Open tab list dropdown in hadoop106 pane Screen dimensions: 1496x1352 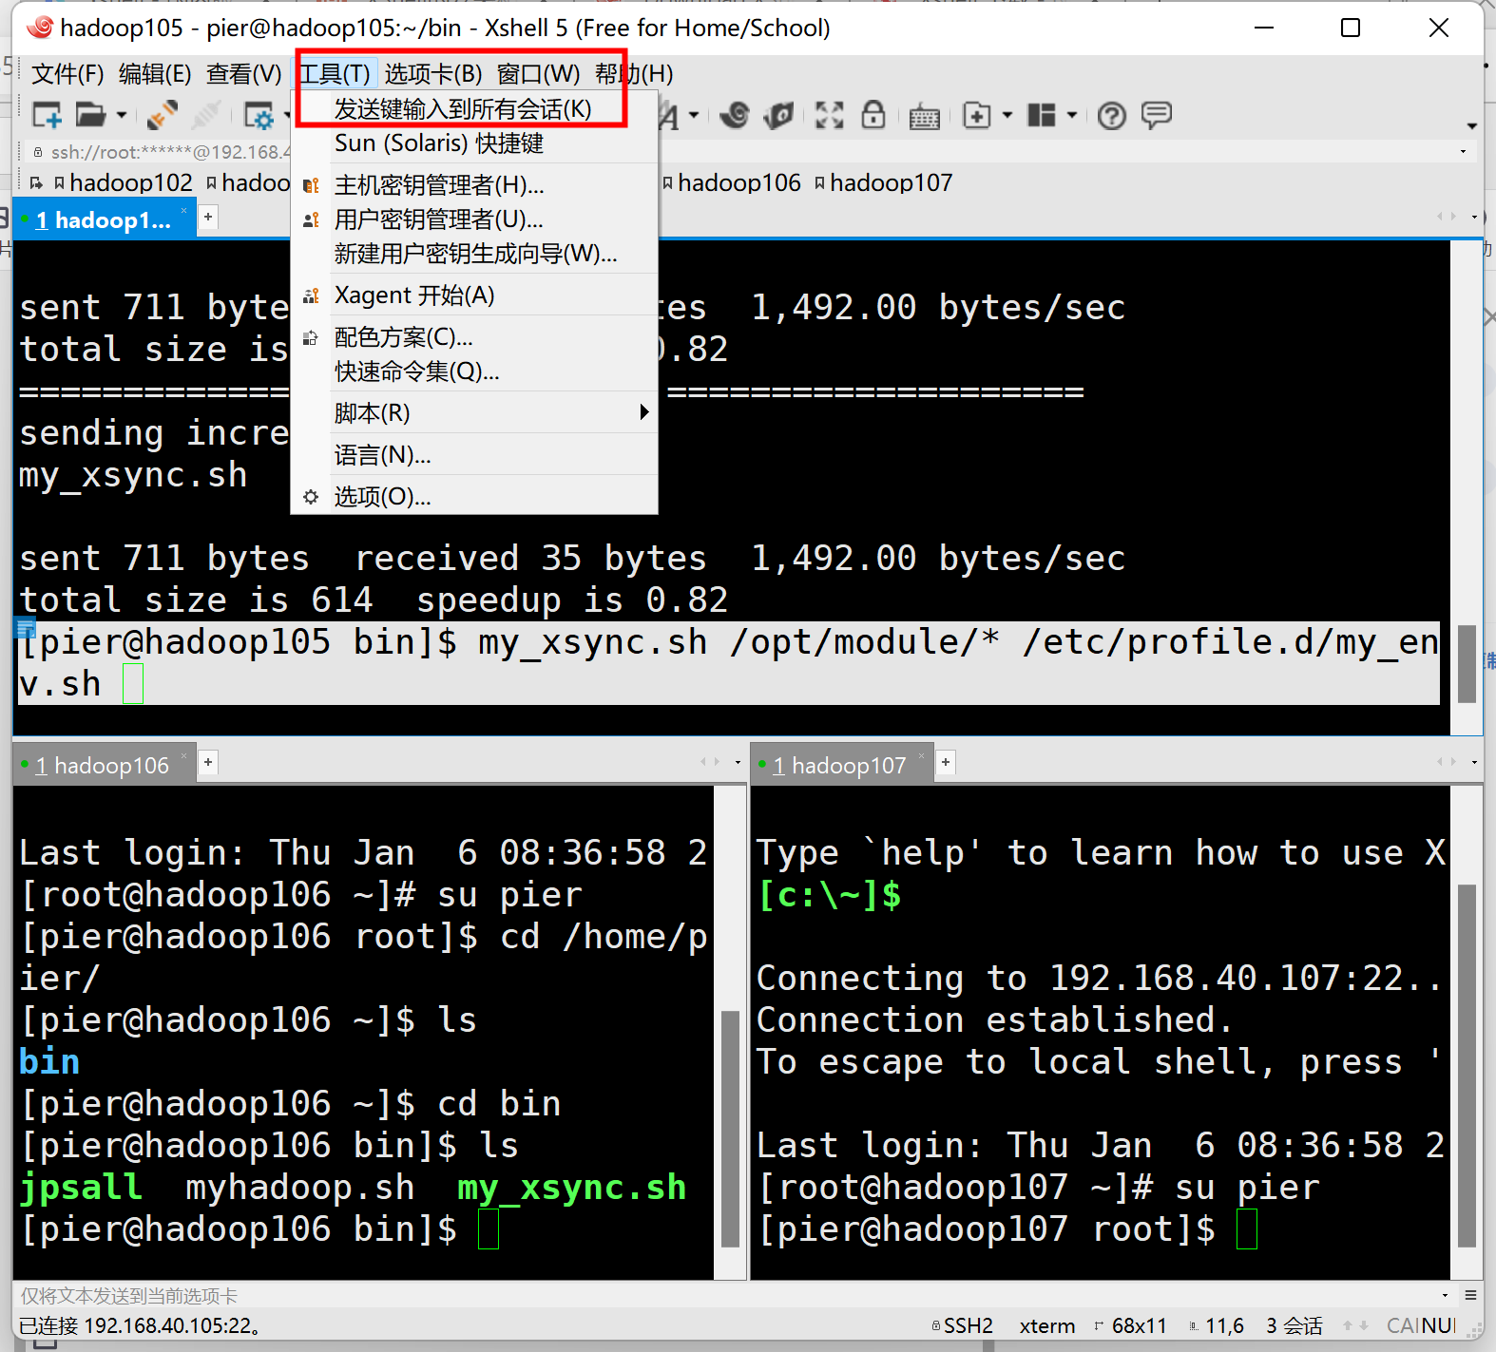[738, 762]
